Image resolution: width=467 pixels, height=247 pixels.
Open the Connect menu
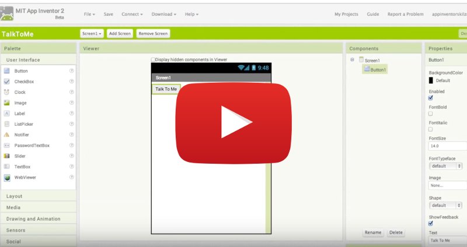click(x=132, y=14)
